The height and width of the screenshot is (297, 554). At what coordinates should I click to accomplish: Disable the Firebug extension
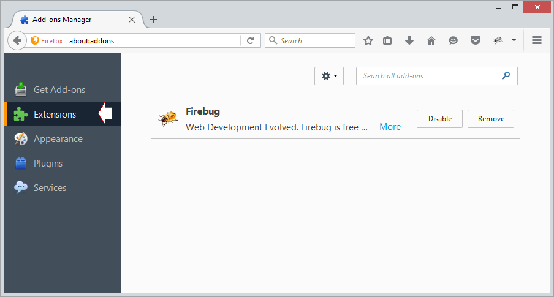click(x=439, y=119)
